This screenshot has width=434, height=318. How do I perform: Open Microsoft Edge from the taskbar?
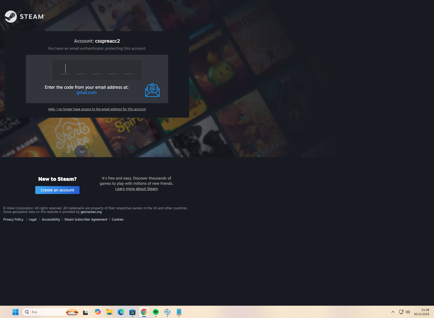click(x=121, y=312)
